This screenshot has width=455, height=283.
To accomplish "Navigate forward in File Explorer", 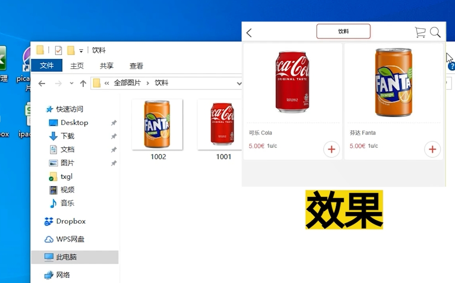I will pyautogui.click(x=58, y=84).
